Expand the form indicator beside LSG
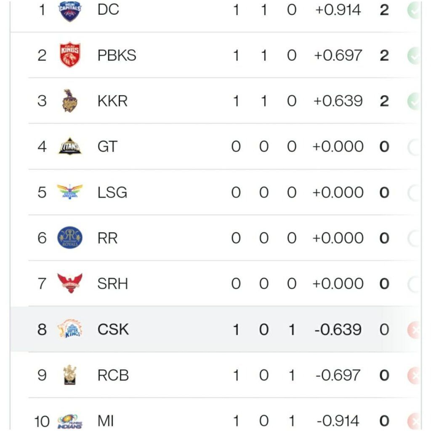The width and height of the screenshot is (431, 431). coord(415,192)
